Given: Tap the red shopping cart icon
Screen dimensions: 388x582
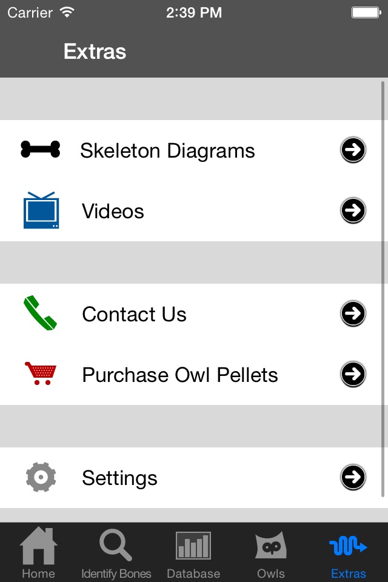Looking at the screenshot, I should click(41, 373).
